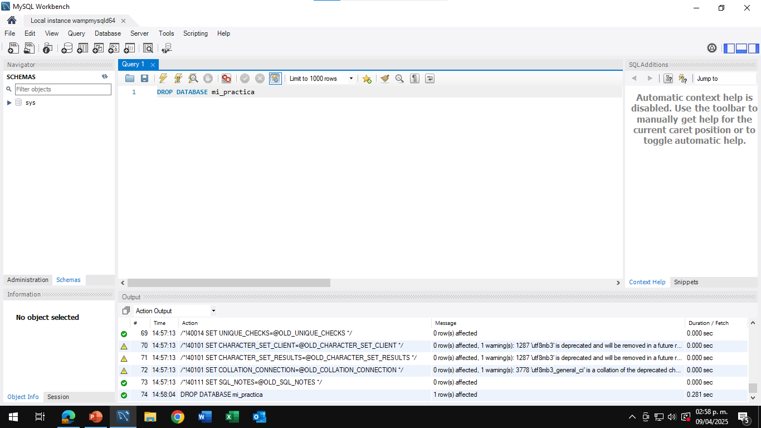The height and width of the screenshot is (428, 761).
Task: Run EXPLAIN on the current statement
Action: pos(193,79)
